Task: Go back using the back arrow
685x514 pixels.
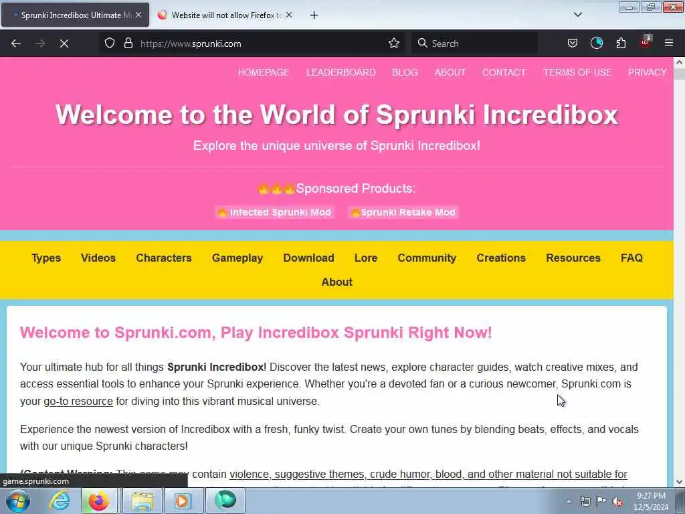Action: coord(16,44)
